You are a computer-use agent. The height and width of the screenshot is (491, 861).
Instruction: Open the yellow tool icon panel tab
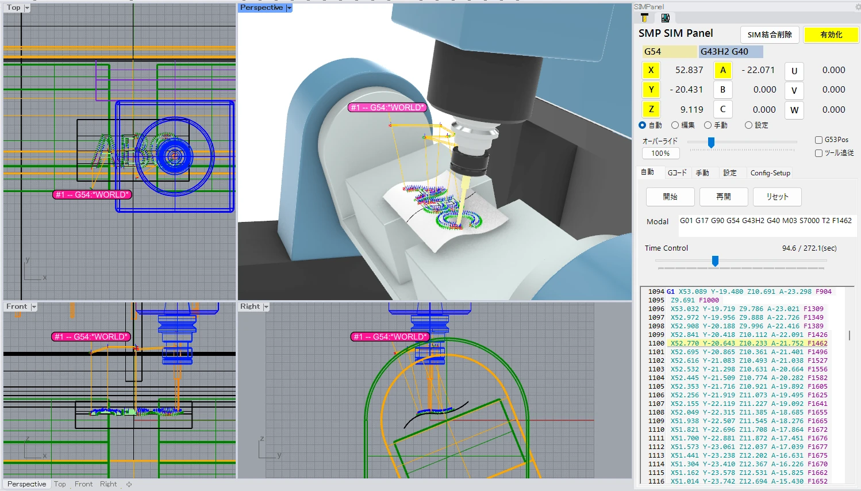[x=645, y=18]
